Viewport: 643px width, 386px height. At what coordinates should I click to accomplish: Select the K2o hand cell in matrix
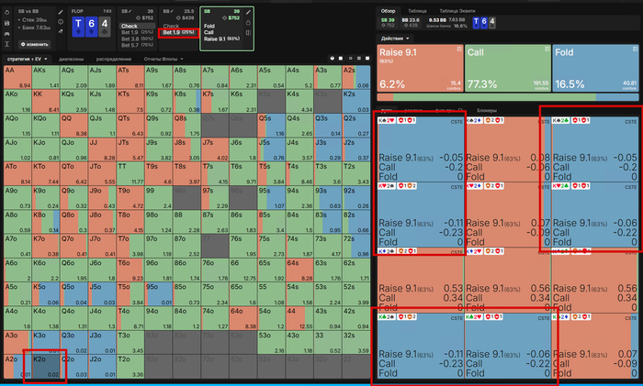pyautogui.click(x=45, y=367)
